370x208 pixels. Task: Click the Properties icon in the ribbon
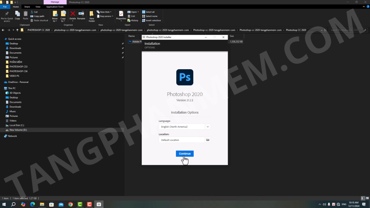[x=121, y=15]
